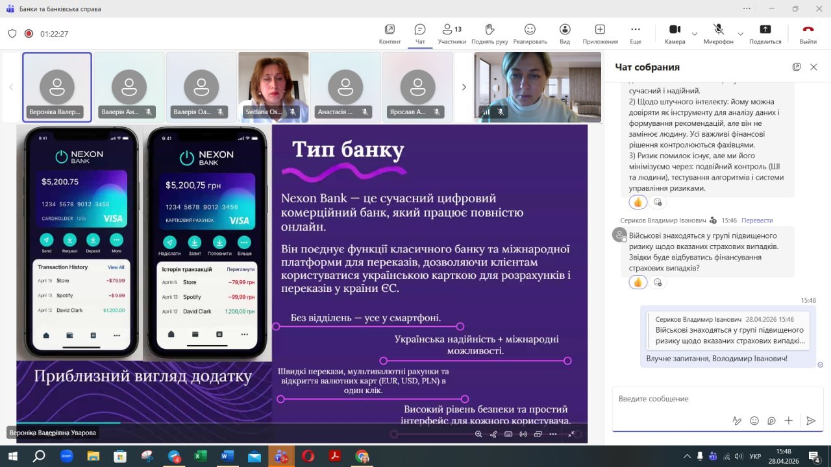Pop out shared content to new window

tap(538, 434)
